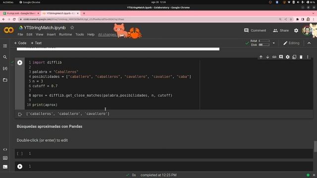Screen dimensions: 317x178
Task: Open the variables inspector panel
Action: click(5, 69)
